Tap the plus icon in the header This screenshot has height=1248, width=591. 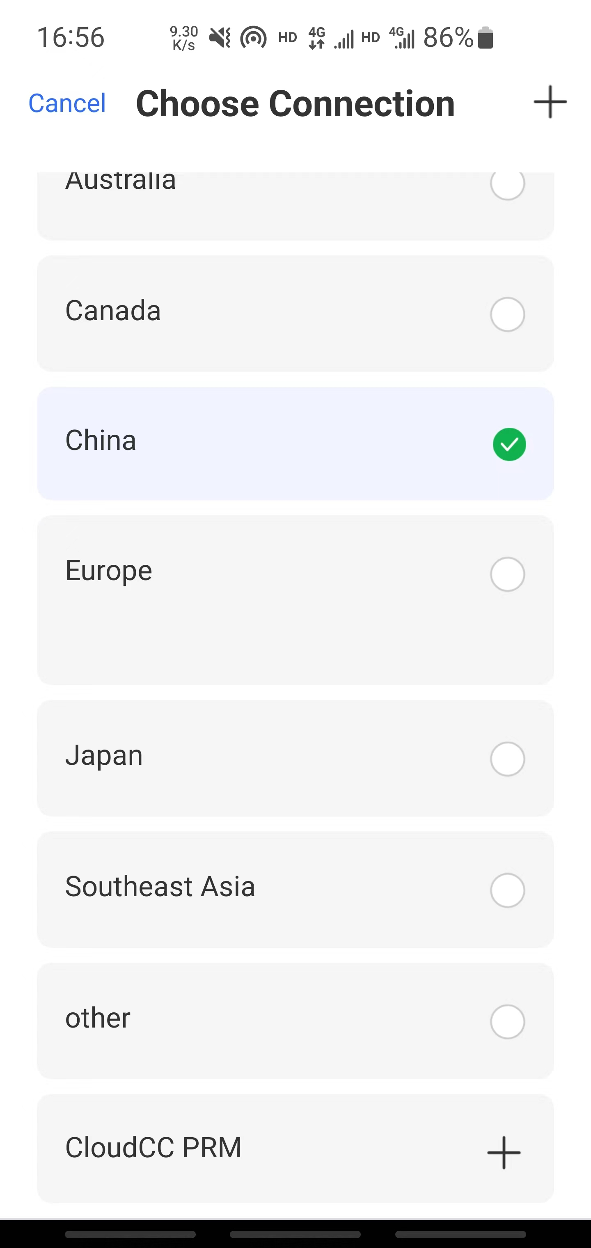(x=550, y=102)
